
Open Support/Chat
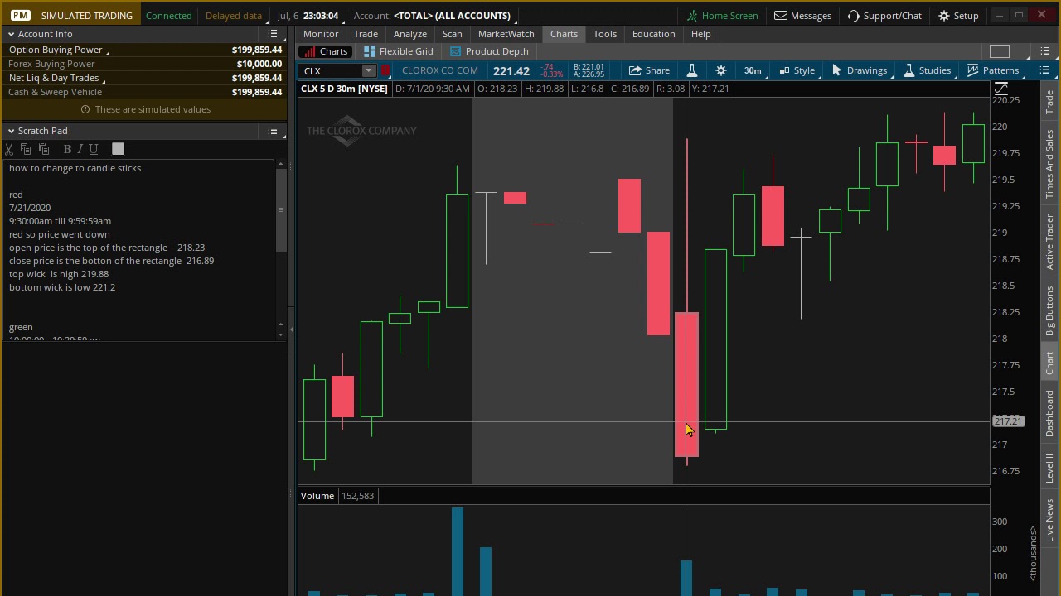[x=884, y=16]
